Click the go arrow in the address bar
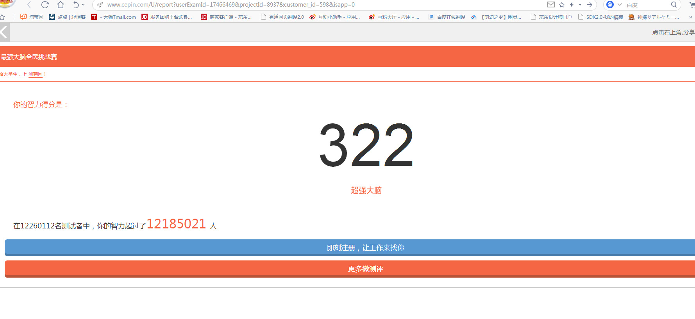Screen dimensions: 695x319 590,5
